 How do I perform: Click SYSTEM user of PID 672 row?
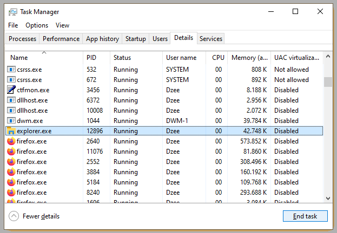(177, 80)
